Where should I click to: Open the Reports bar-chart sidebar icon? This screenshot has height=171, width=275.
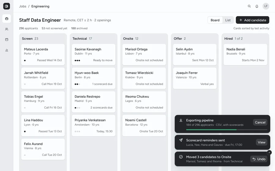[7, 50]
